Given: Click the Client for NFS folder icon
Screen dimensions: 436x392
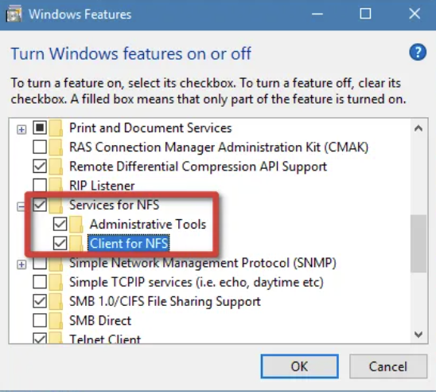Looking at the screenshot, I should pyautogui.click(x=76, y=244).
